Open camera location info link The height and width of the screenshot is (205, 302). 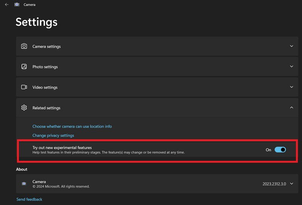tap(72, 126)
